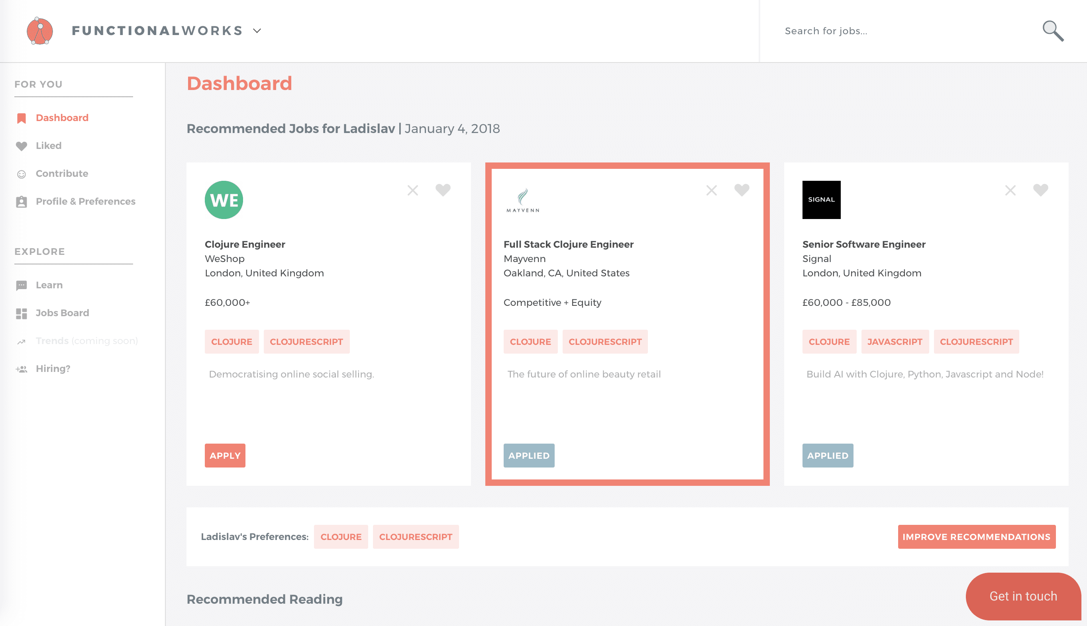The width and height of the screenshot is (1087, 626).
Task: Dismiss the WeShop Clojure Engineer card
Action: (x=412, y=190)
